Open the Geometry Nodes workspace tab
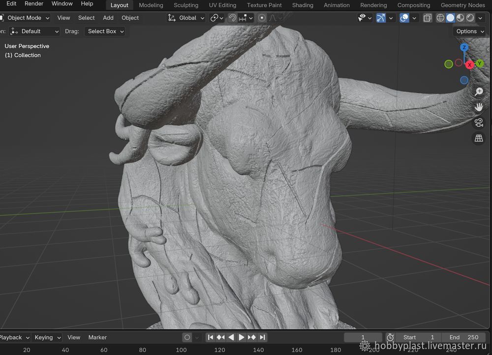492x355 pixels. tap(463, 5)
